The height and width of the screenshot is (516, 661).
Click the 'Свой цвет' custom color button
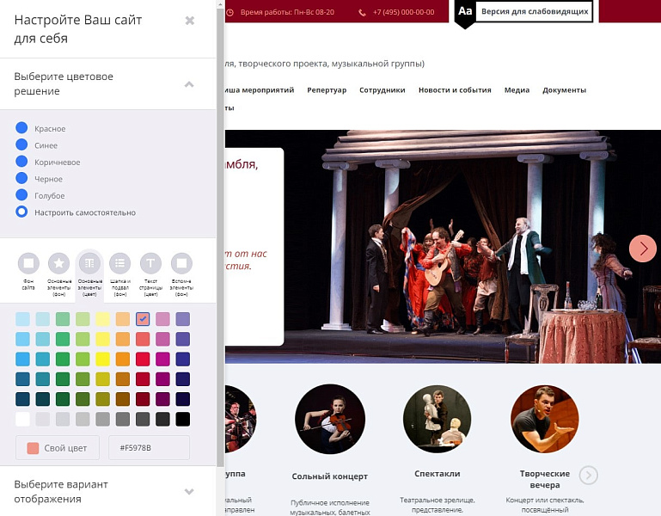pyautogui.click(x=57, y=448)
